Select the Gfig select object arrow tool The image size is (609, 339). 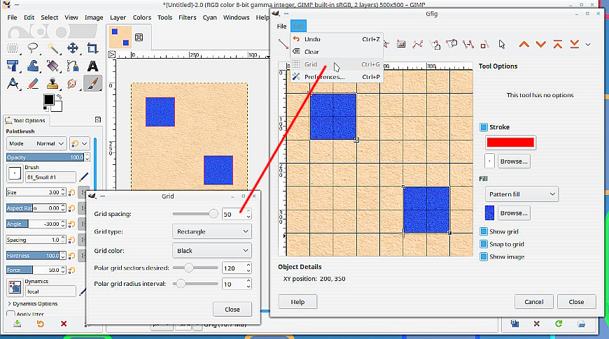pos(502,44)
